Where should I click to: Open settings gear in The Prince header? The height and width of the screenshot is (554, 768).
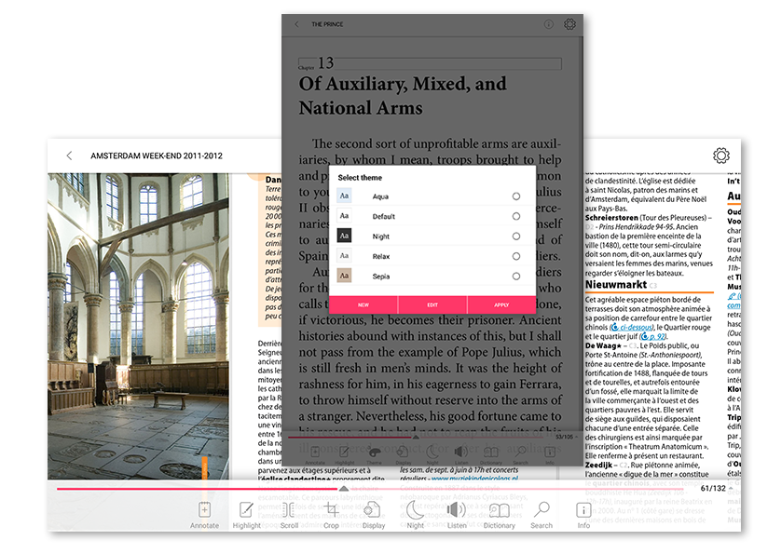[569, 24]
